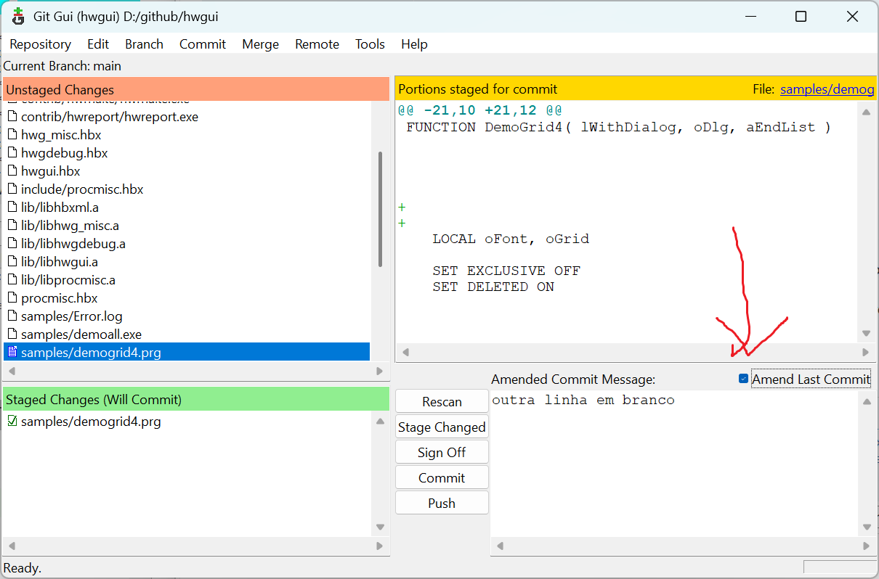Viewport: 879px width, 579px height.
Task: Open the Branch menu
Action: coord(144,44)
